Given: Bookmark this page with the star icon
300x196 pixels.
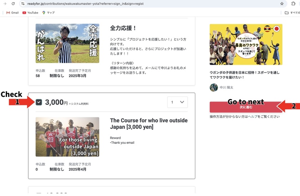Looking at the screenshot, I should (x=282, y=4).
